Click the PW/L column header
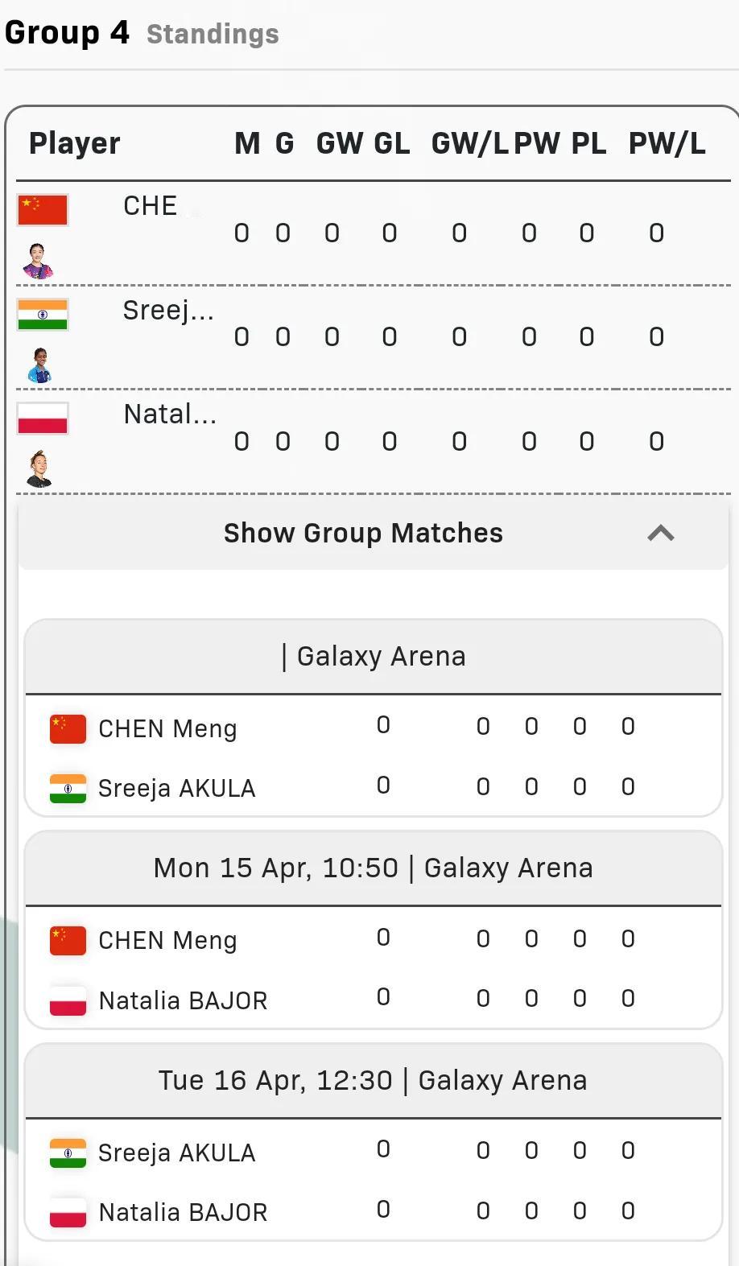The image size is (739, 1266). [x=667, y=143]
